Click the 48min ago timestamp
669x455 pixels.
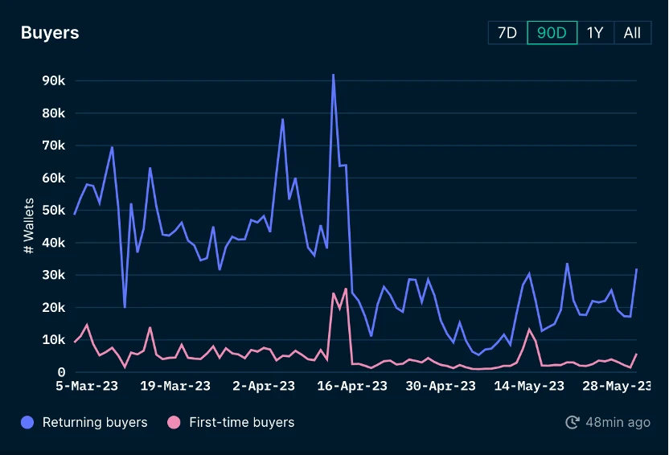pyautogui.click(x=618, y=422)
